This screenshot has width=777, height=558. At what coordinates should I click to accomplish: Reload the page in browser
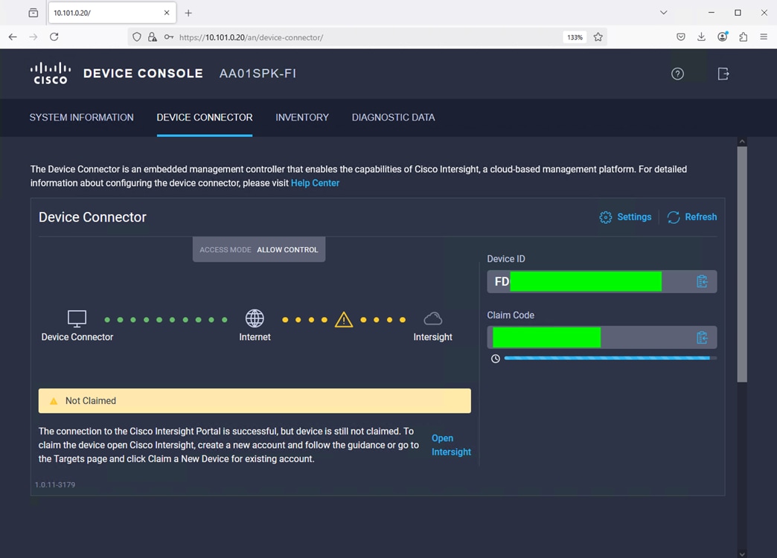tap(54, 36)
